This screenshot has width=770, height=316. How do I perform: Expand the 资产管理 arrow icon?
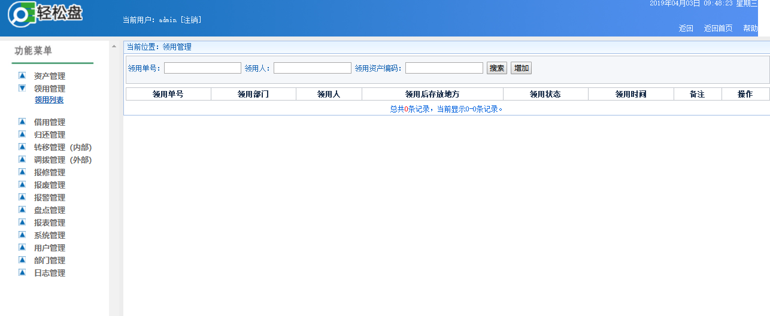[x=22, y=75]
